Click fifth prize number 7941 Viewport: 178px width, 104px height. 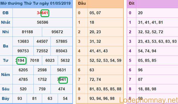(x=62, y=79)
